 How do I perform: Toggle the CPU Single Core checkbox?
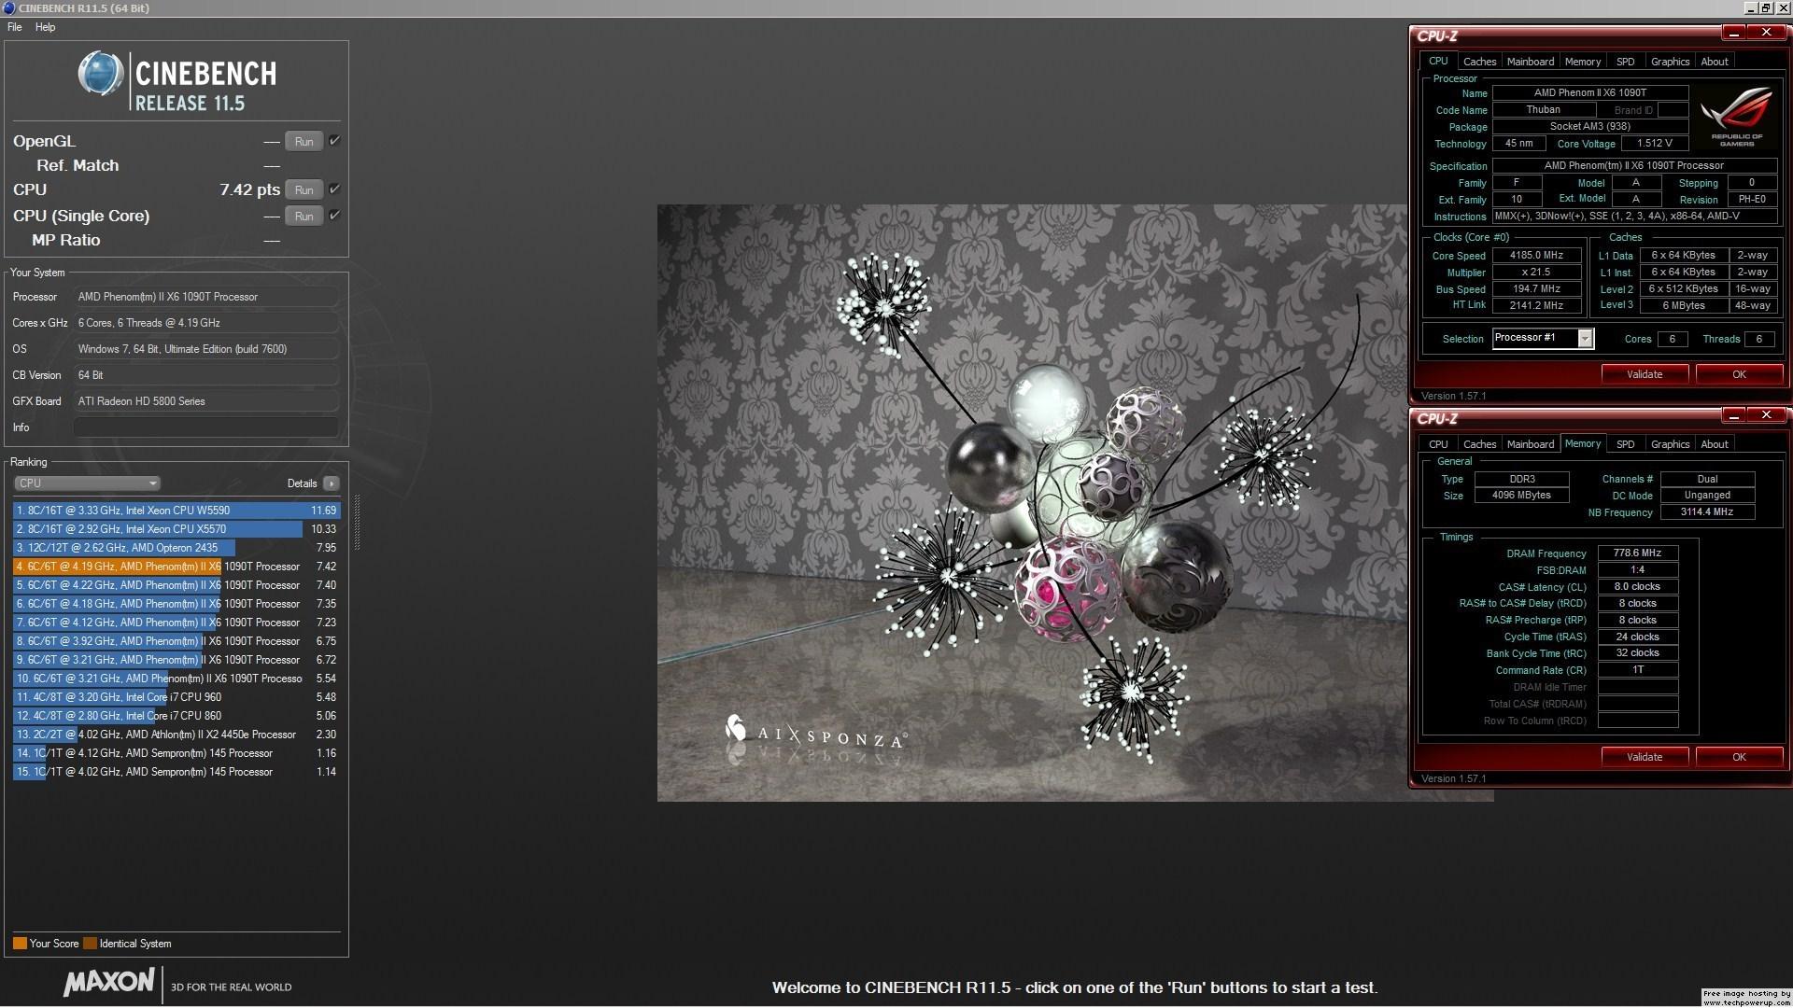pos(334,216)
